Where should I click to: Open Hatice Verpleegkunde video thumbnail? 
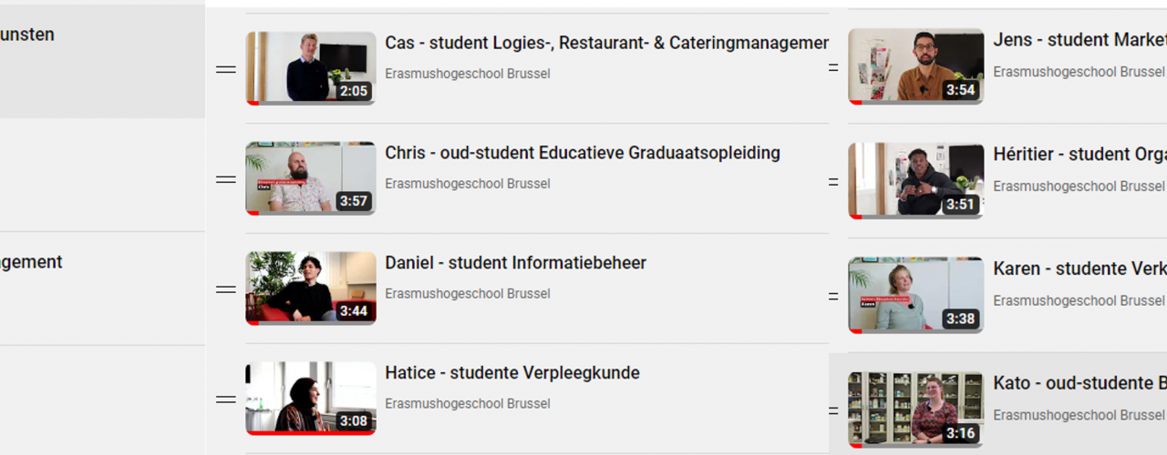tap(310, 399)
